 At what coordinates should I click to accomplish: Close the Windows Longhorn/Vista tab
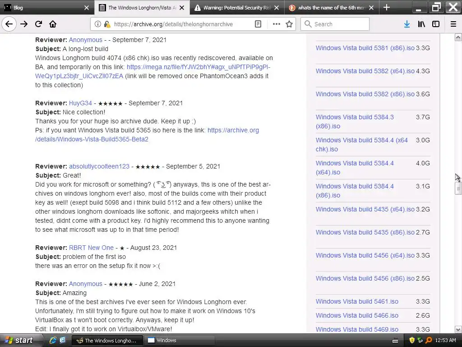tap(182, 8)
